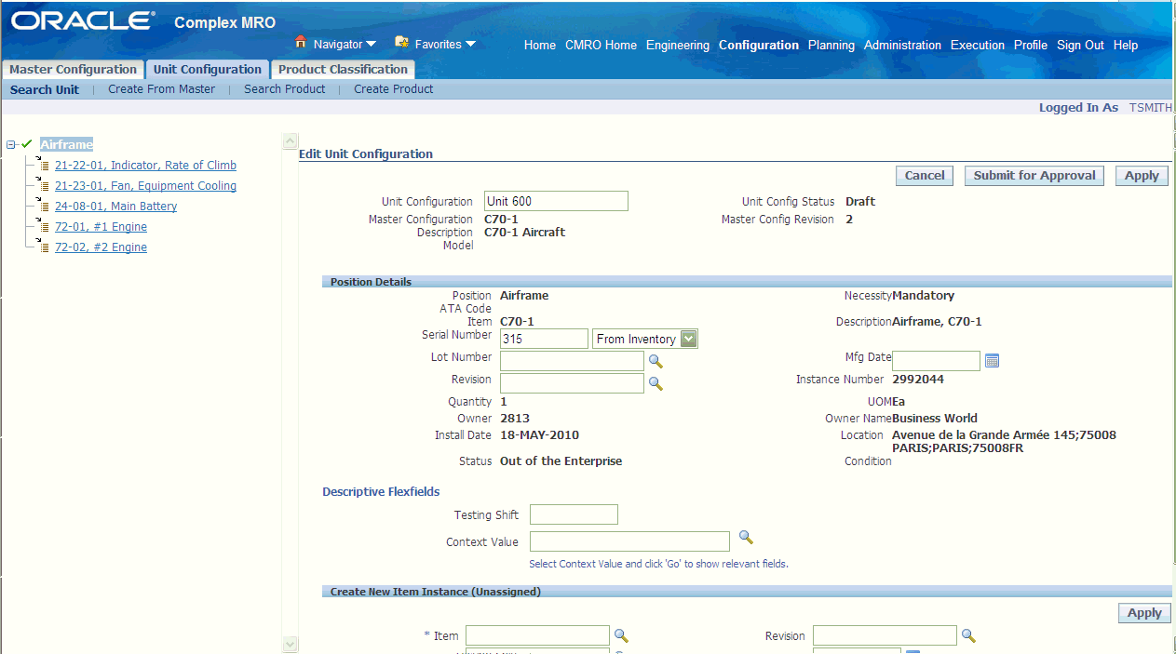Open Context Value search magnifier
The width and height of the screenshot is (1176, 654).
click(x=746, y=538)
